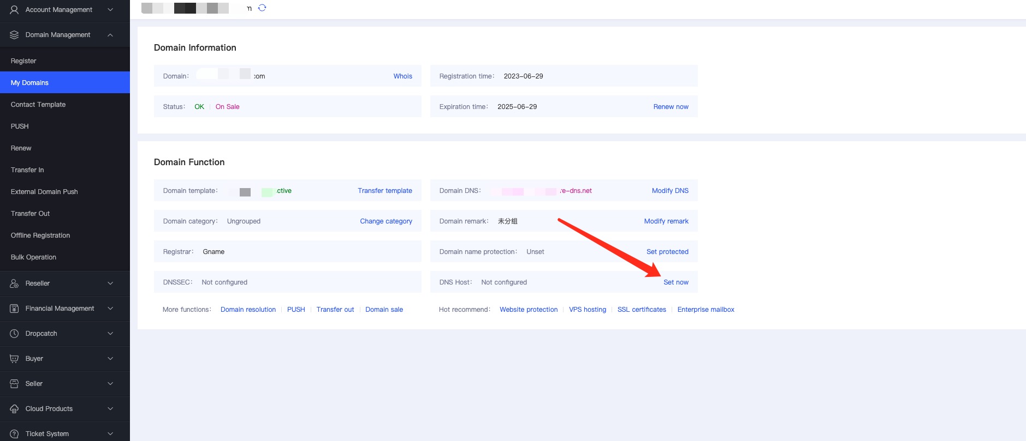The image size is (1026, 441).
Task: Open the Whois link for the domain
Action: pyautogui.click(x=402, y=76)
